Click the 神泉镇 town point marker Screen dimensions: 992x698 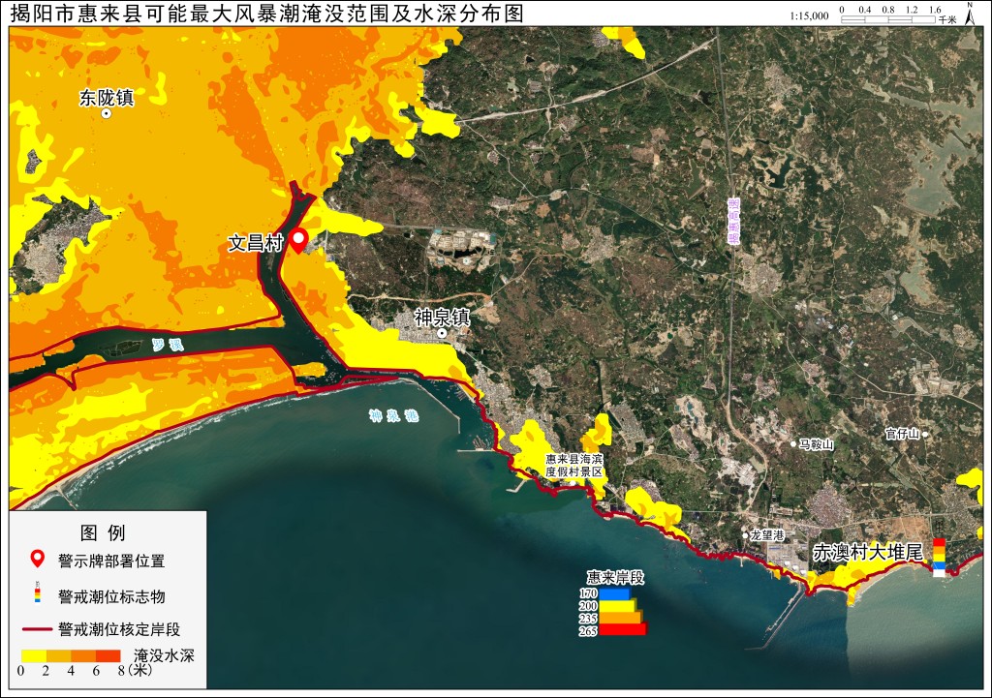click(442, 333)
